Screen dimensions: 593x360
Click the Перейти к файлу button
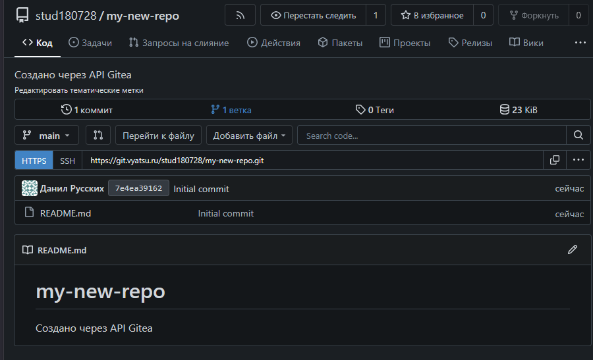158,136
